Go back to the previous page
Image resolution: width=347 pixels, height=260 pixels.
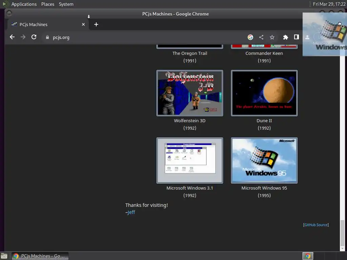point(12,37)
